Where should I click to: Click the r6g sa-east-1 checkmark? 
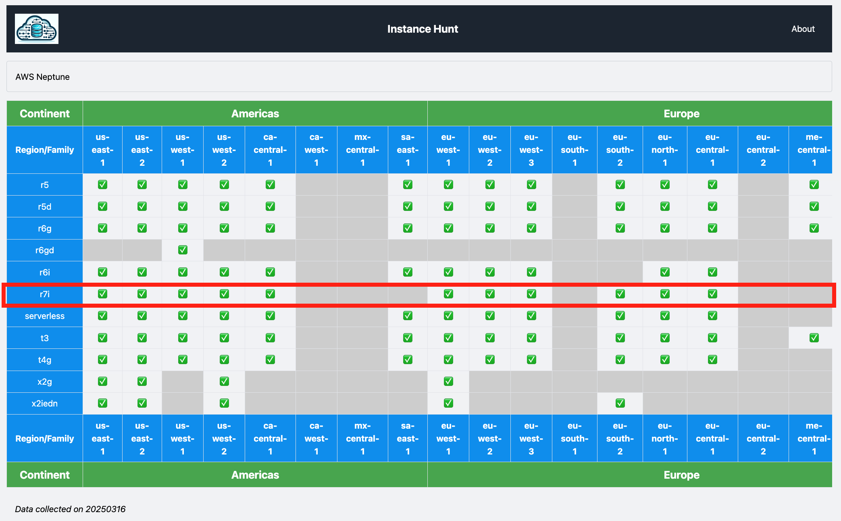pyautogui.click(x=408, y=228)
